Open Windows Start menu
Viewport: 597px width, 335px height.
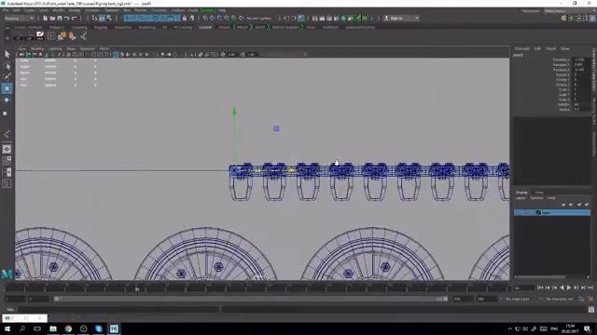(x=7, y=328)
